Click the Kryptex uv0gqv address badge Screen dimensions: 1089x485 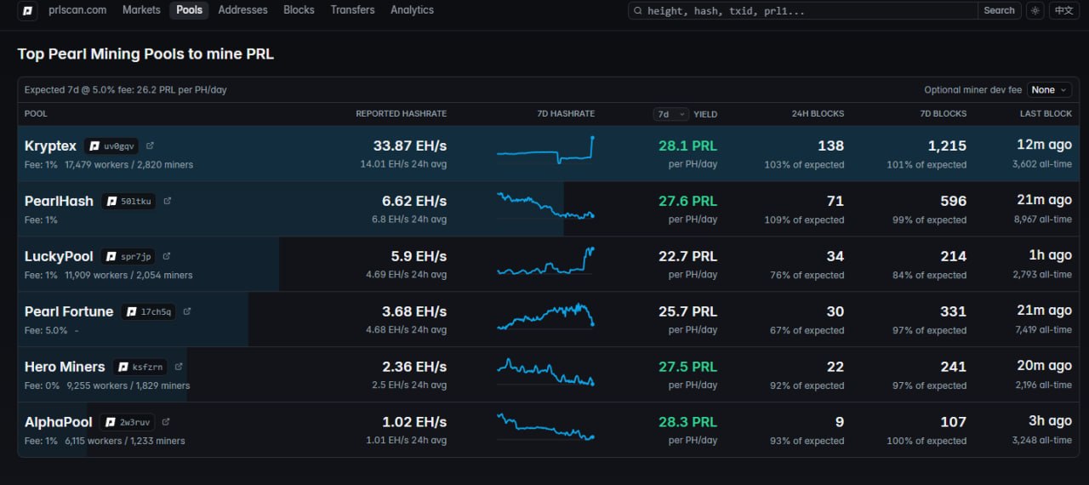coord(111,146)
